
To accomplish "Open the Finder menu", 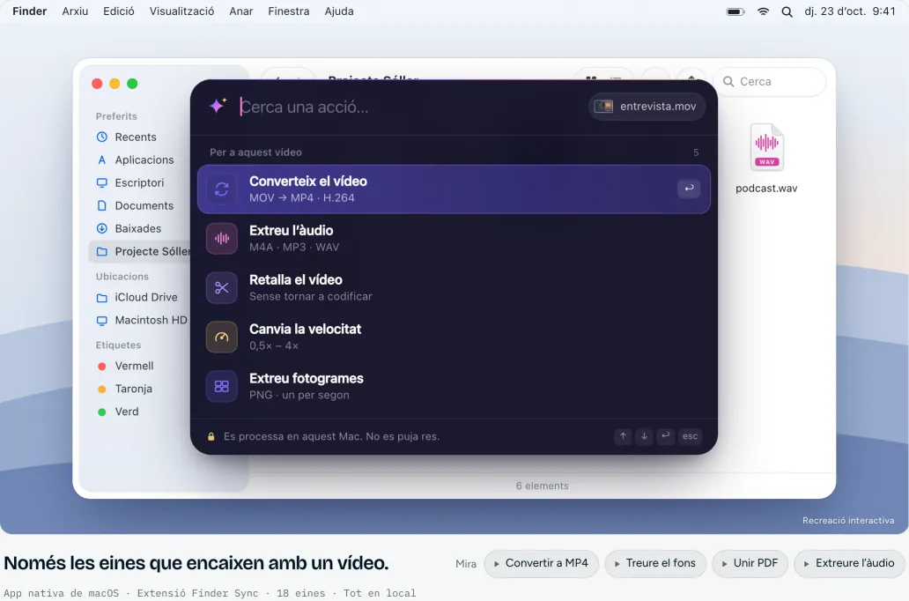I will [x=30, y=11].
